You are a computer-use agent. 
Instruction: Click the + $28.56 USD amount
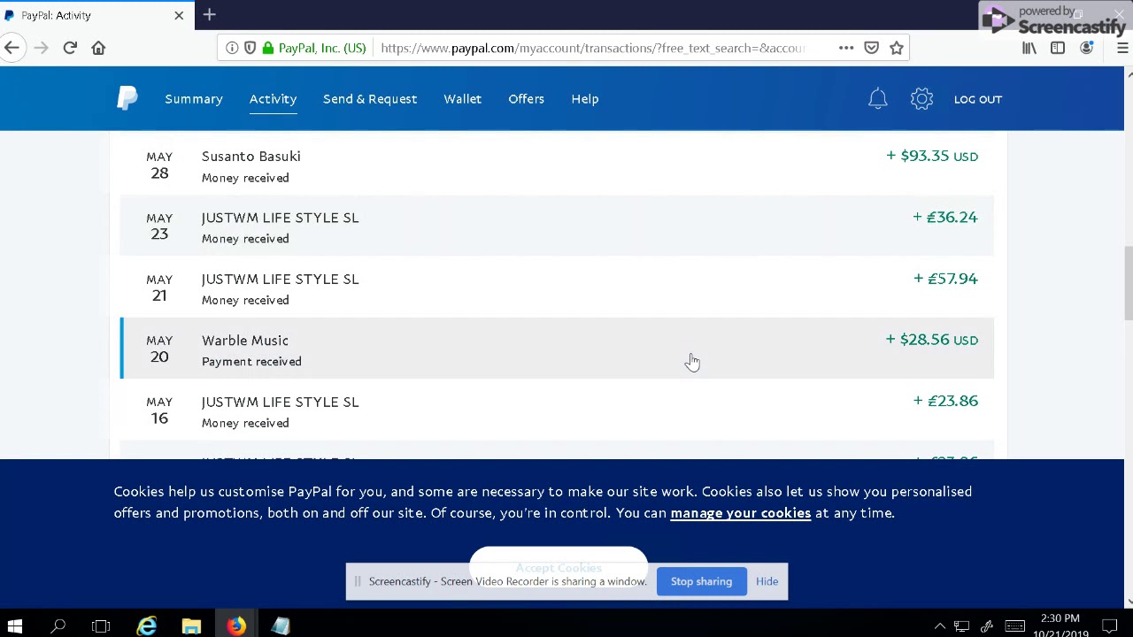pyautogui.click(x=932, y=340)
